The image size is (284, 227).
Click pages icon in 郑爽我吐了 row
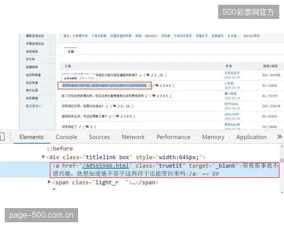coord(87,126)
